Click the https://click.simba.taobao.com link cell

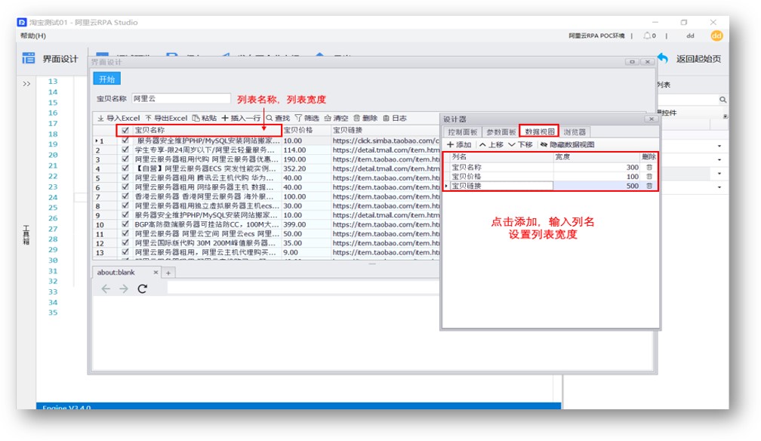pos(385,141)
